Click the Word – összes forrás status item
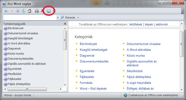 point(18,95)
